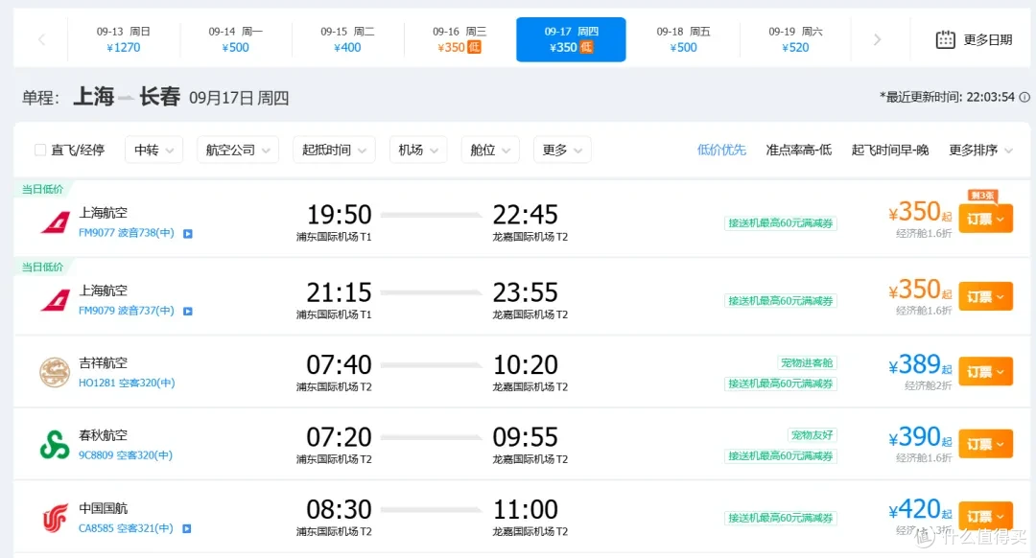Select the 09-17 周四 date tab

pyautogui.click(x=571, y=39)
